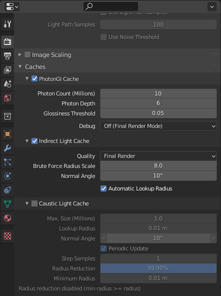Click the Brute Force Radius Scale field
The image size is (221, 296).
(158, 165)
